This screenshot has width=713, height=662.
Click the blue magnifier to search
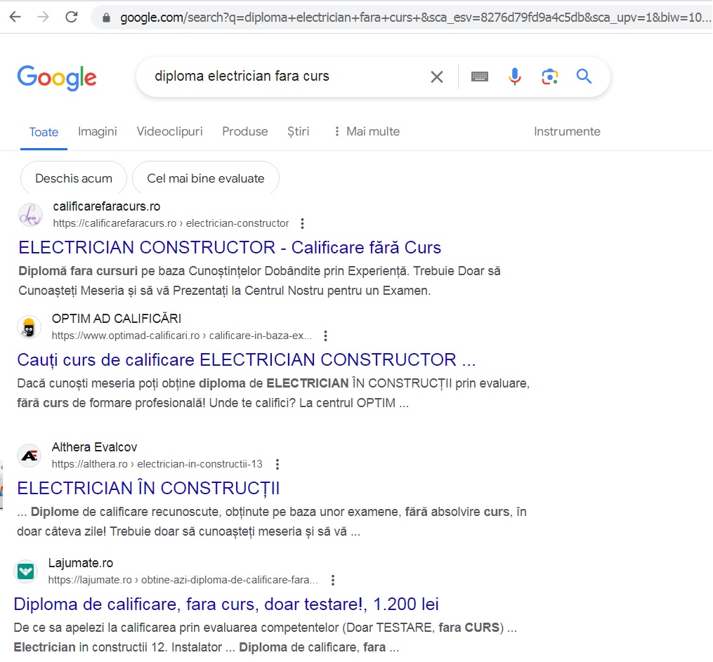pyautogui.click(x=584, y=77)
